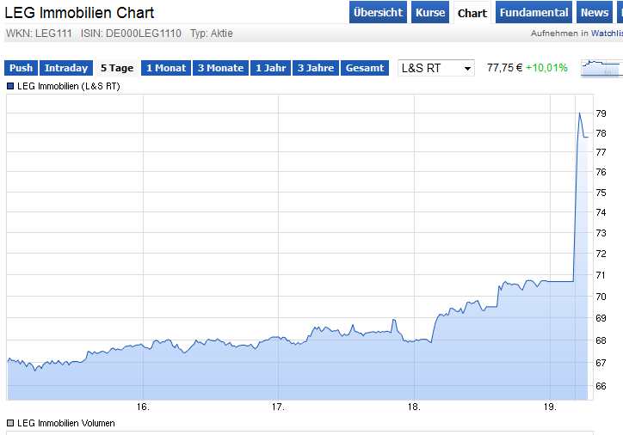
Task: Switch to the Übersicht tab
Action: point(378,13)
